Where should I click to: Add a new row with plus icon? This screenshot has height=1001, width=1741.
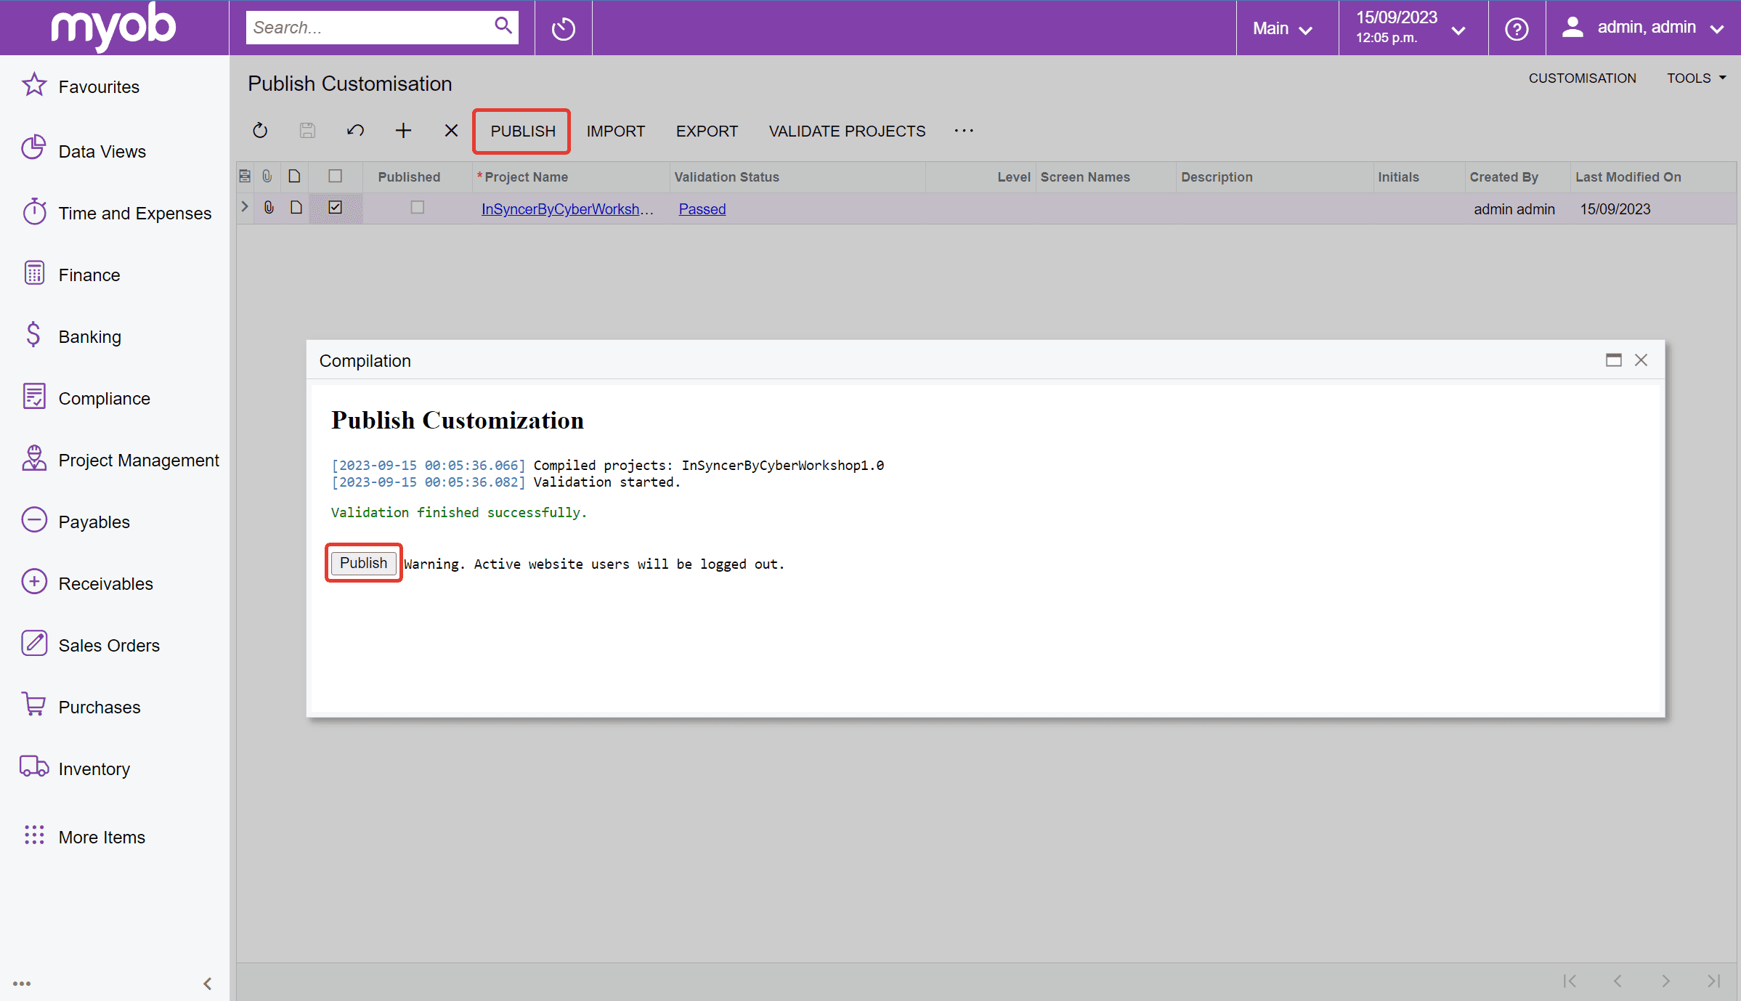pos(403,131)
